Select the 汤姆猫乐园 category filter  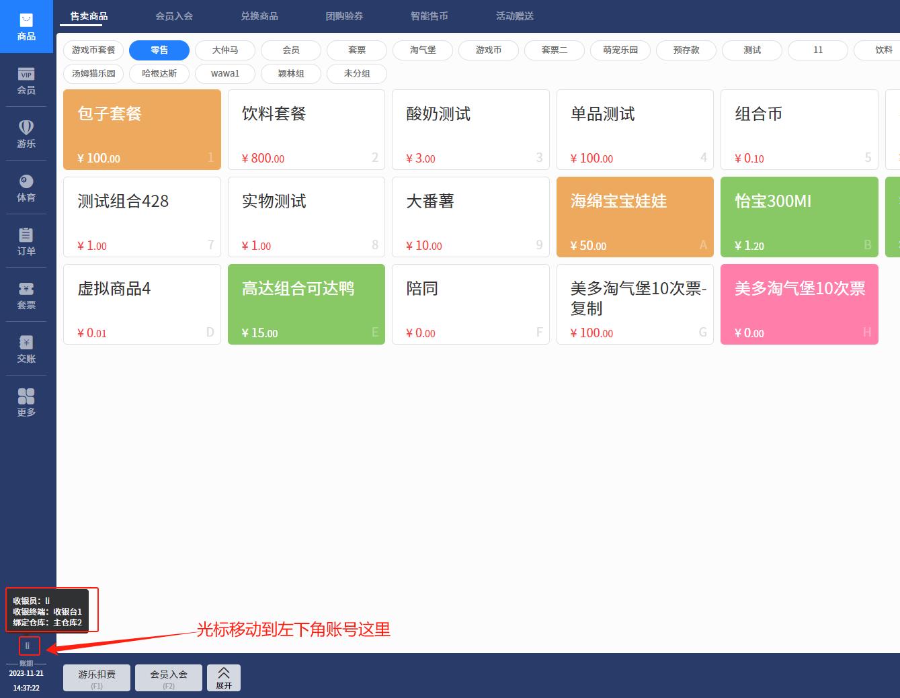tap(93, 74)
